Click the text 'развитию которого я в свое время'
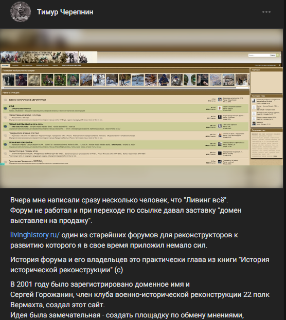The image size is (286, 320). coord(69,245)
